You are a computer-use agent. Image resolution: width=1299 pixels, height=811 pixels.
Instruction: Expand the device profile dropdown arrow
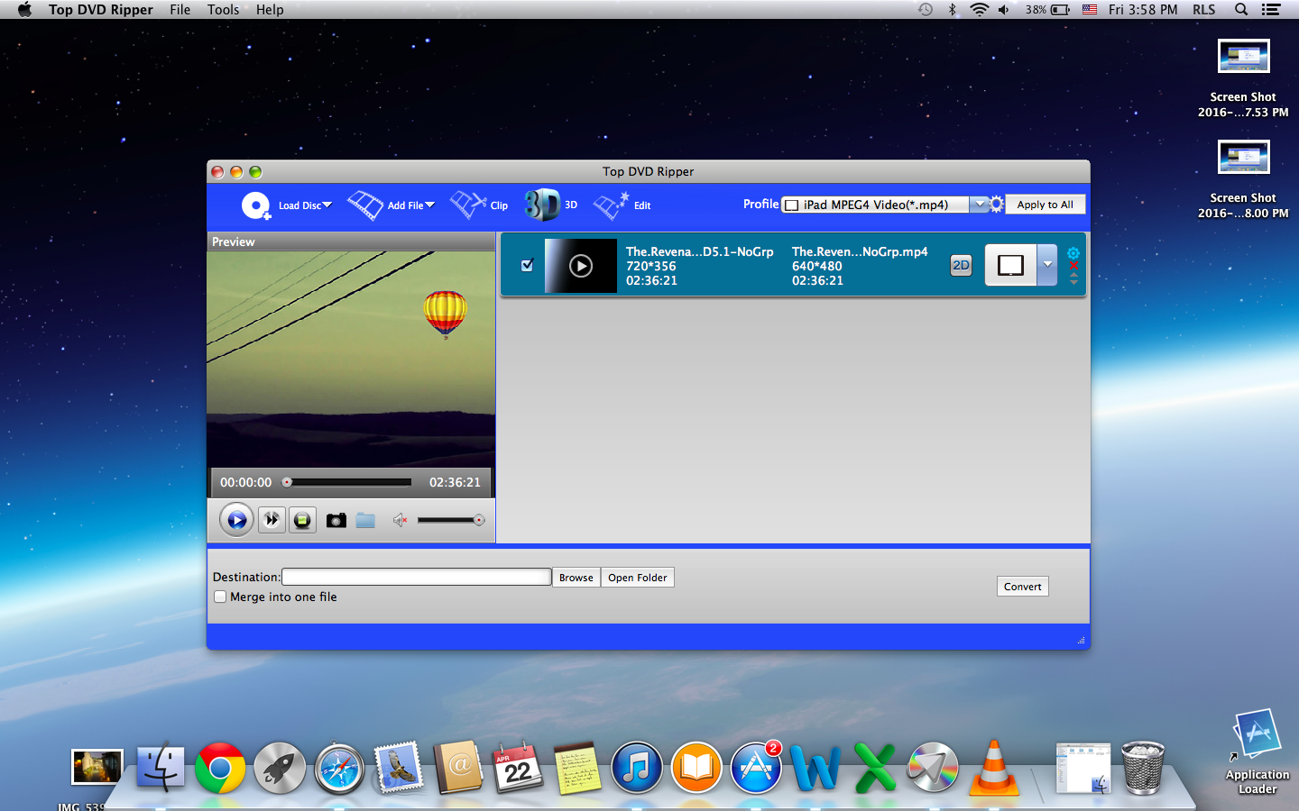pyautogui.click(x=1047, y=265)
